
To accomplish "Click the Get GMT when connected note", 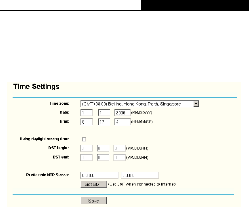I will coord(142,184).
